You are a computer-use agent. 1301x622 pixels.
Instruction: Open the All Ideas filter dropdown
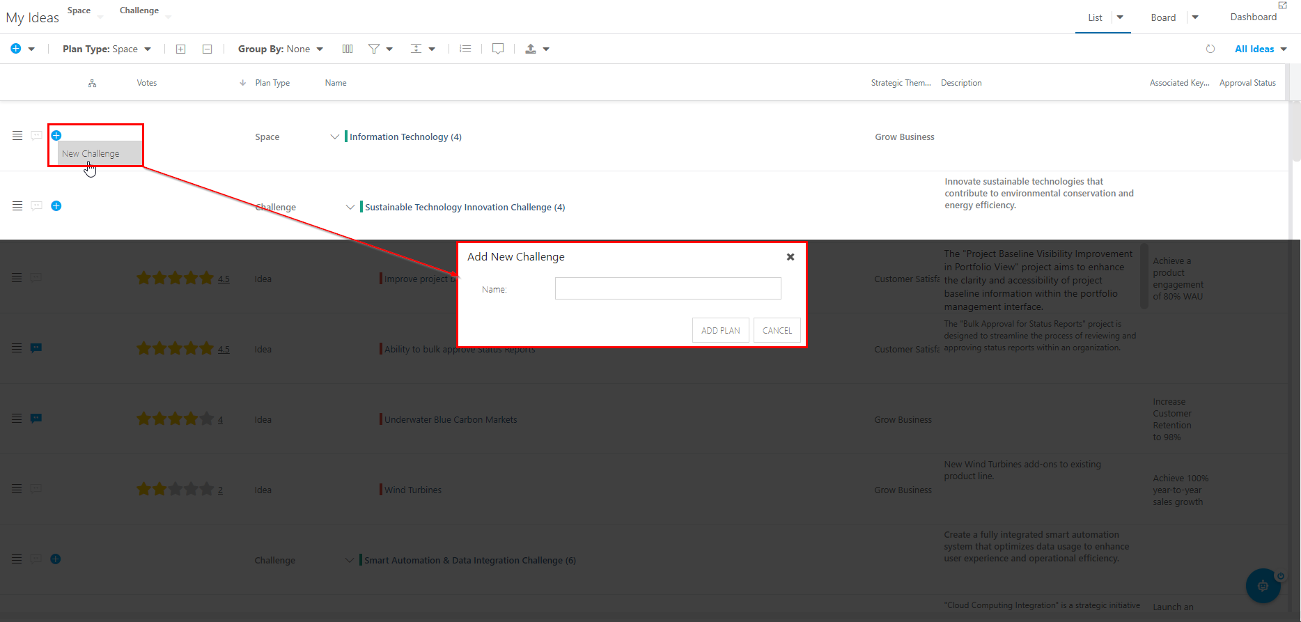tap(1261, 49)
